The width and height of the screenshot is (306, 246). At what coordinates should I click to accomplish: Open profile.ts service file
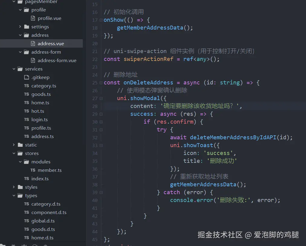pyautogui.click(x=41, y=128)
